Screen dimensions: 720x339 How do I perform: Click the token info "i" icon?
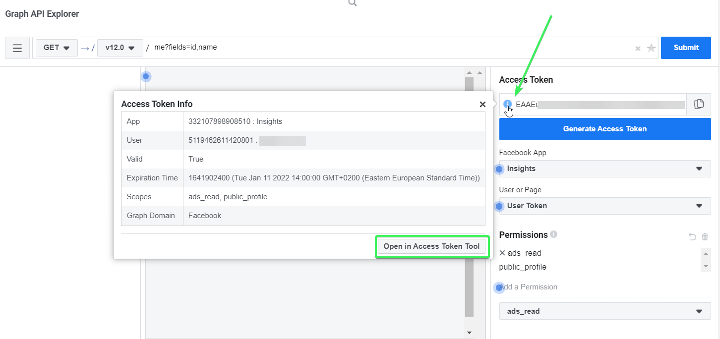(x=507, y=104)
